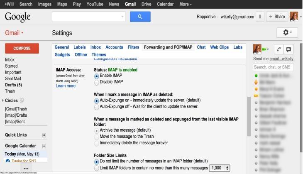
Task: Click the Circles icon in sidebar
Action: coord(22,100)
